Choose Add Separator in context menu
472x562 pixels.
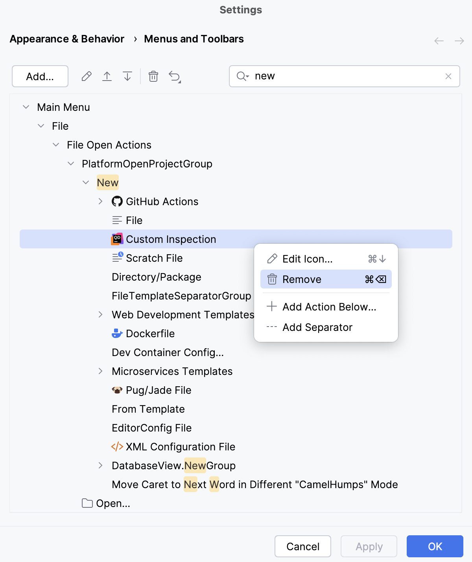tap(317, 327)
